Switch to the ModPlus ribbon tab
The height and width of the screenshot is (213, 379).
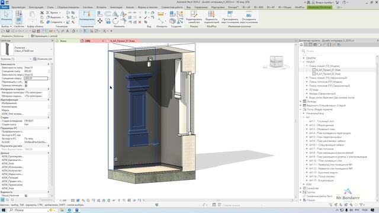click(x=300, y=7)
